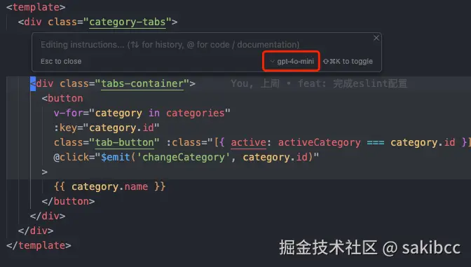Click the underlined active key
Image resolution: width=471 pixels, height=267 pixels.
[x=248, y=142]
